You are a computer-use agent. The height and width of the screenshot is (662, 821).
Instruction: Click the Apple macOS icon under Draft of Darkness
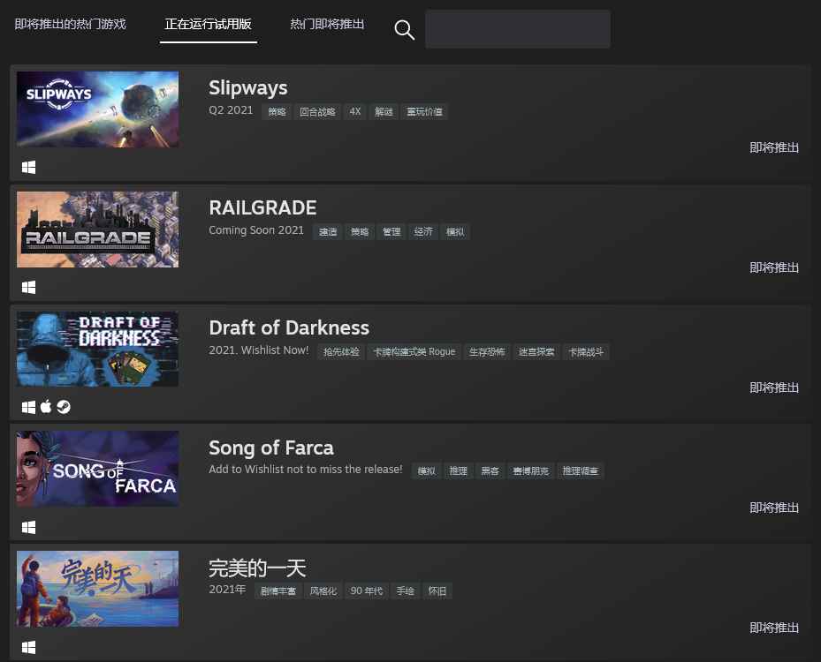pyautogui.click(x=46, y=407)
